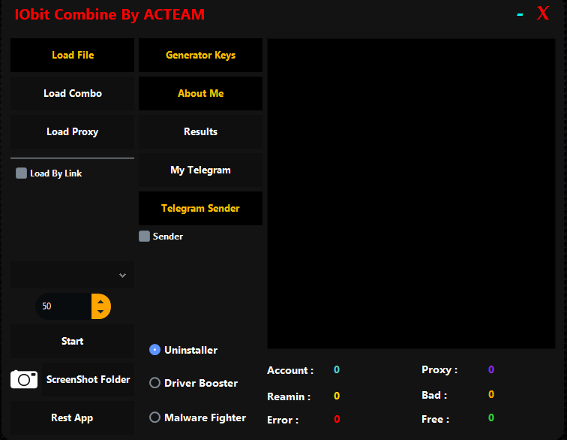
Task: Select the Driver Booster radio option
Action: (154, 383)
